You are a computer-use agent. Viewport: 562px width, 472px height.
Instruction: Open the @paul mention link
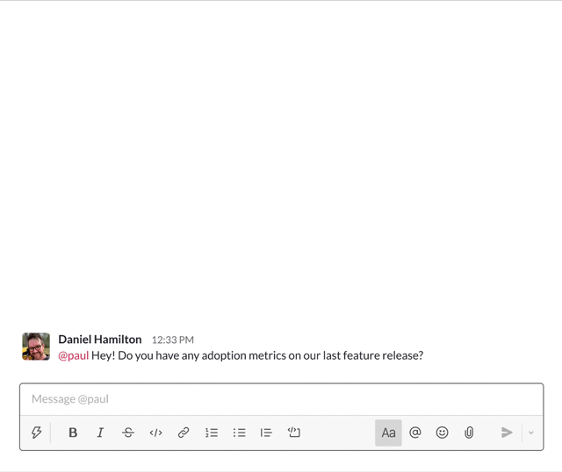pyautogui.click(x=73, y=355)
